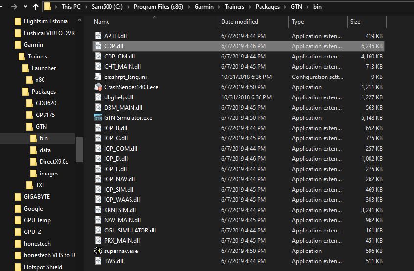Navigate to This PC in breadcrumb
This screenshot has height=271, width=414.
click(x=71, y=7)
